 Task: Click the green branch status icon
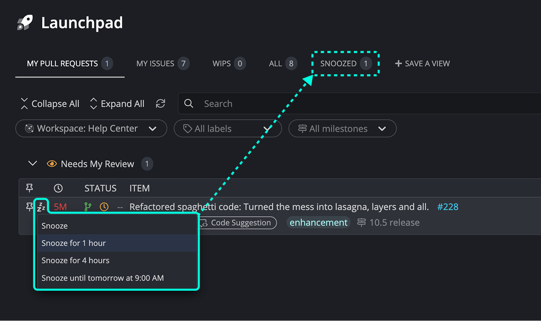click(88, 206)
